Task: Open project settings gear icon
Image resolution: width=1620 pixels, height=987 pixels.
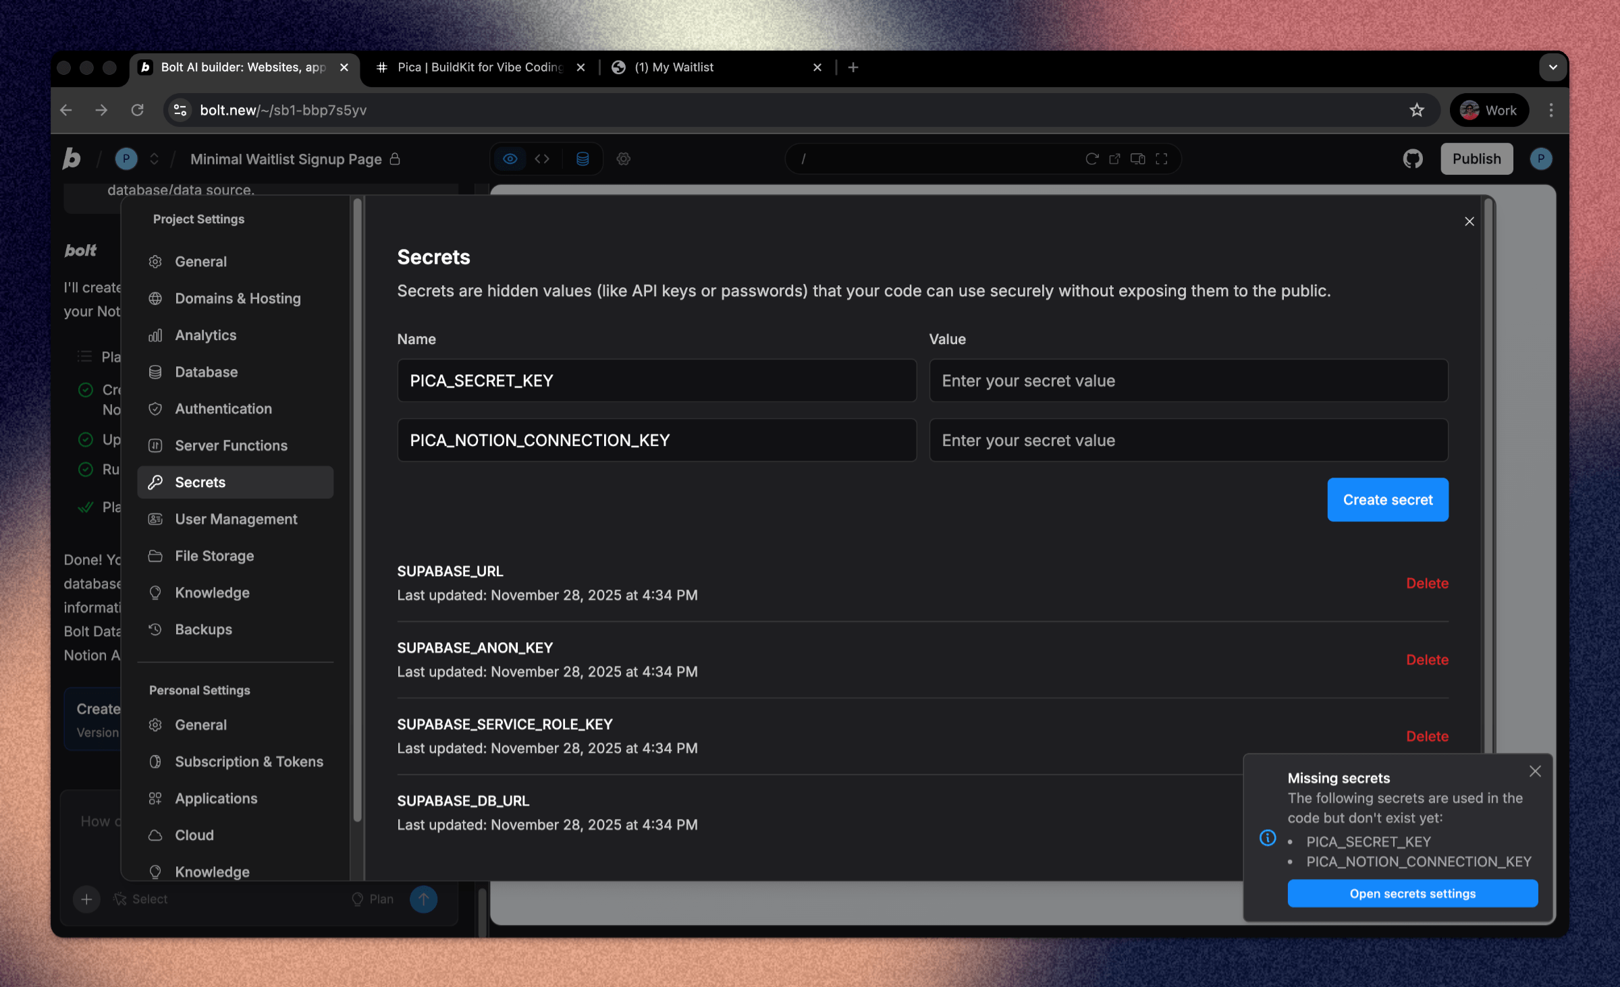Action: [x=623, y=159]
